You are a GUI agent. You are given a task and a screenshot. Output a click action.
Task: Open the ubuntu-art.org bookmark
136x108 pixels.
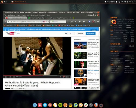[10, 25]
